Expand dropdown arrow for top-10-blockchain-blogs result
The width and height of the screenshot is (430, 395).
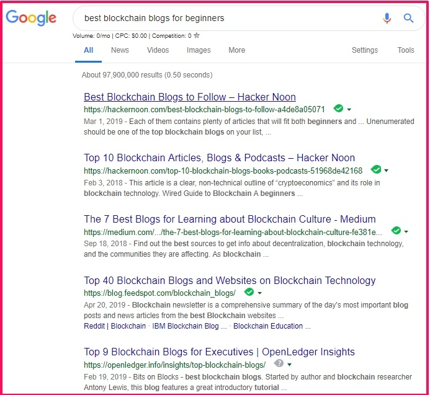(x=387, y=171)
